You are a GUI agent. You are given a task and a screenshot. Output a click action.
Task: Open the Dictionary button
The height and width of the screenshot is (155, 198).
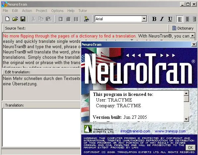(183, 28)
